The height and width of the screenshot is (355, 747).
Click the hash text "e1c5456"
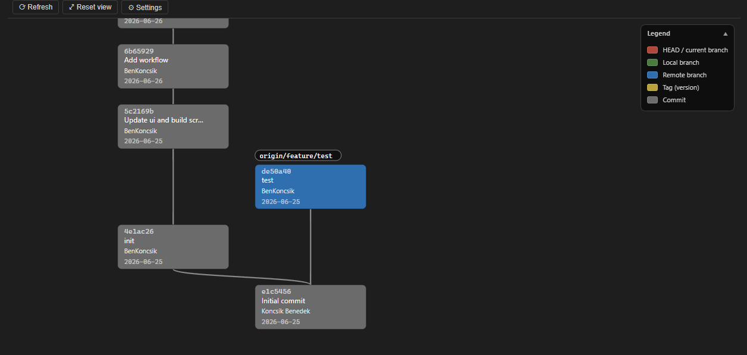point(276,291)
